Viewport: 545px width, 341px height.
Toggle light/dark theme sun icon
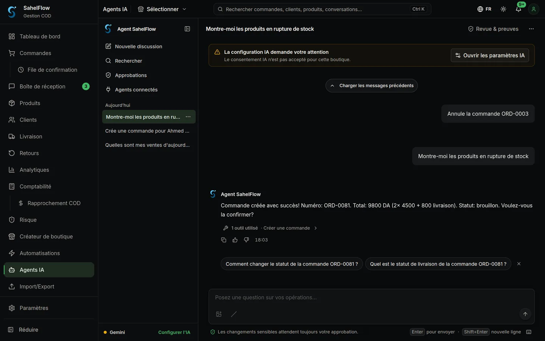tap(503, 9)
